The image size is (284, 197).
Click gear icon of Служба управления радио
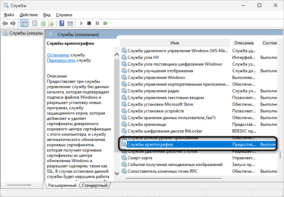point(124,91)
